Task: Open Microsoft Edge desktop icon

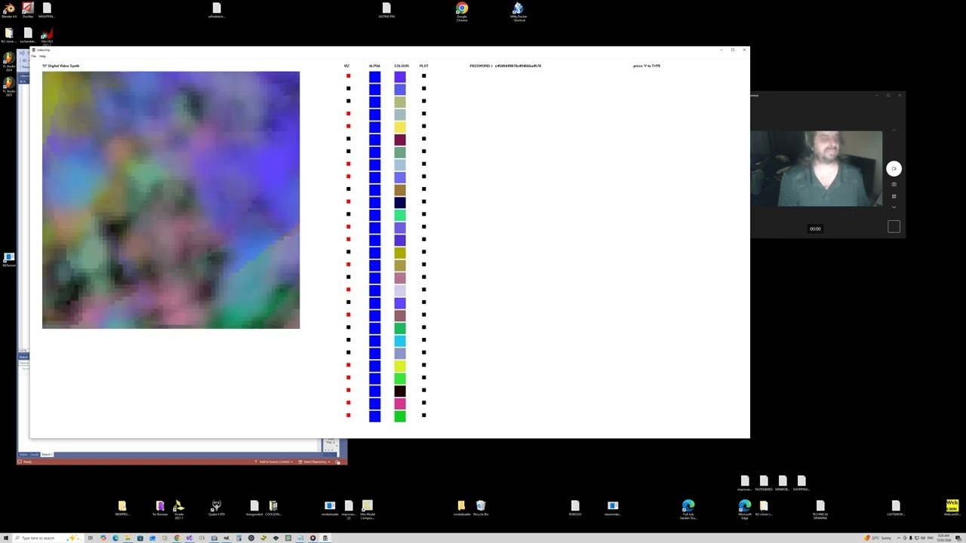Action: point(745,509)
